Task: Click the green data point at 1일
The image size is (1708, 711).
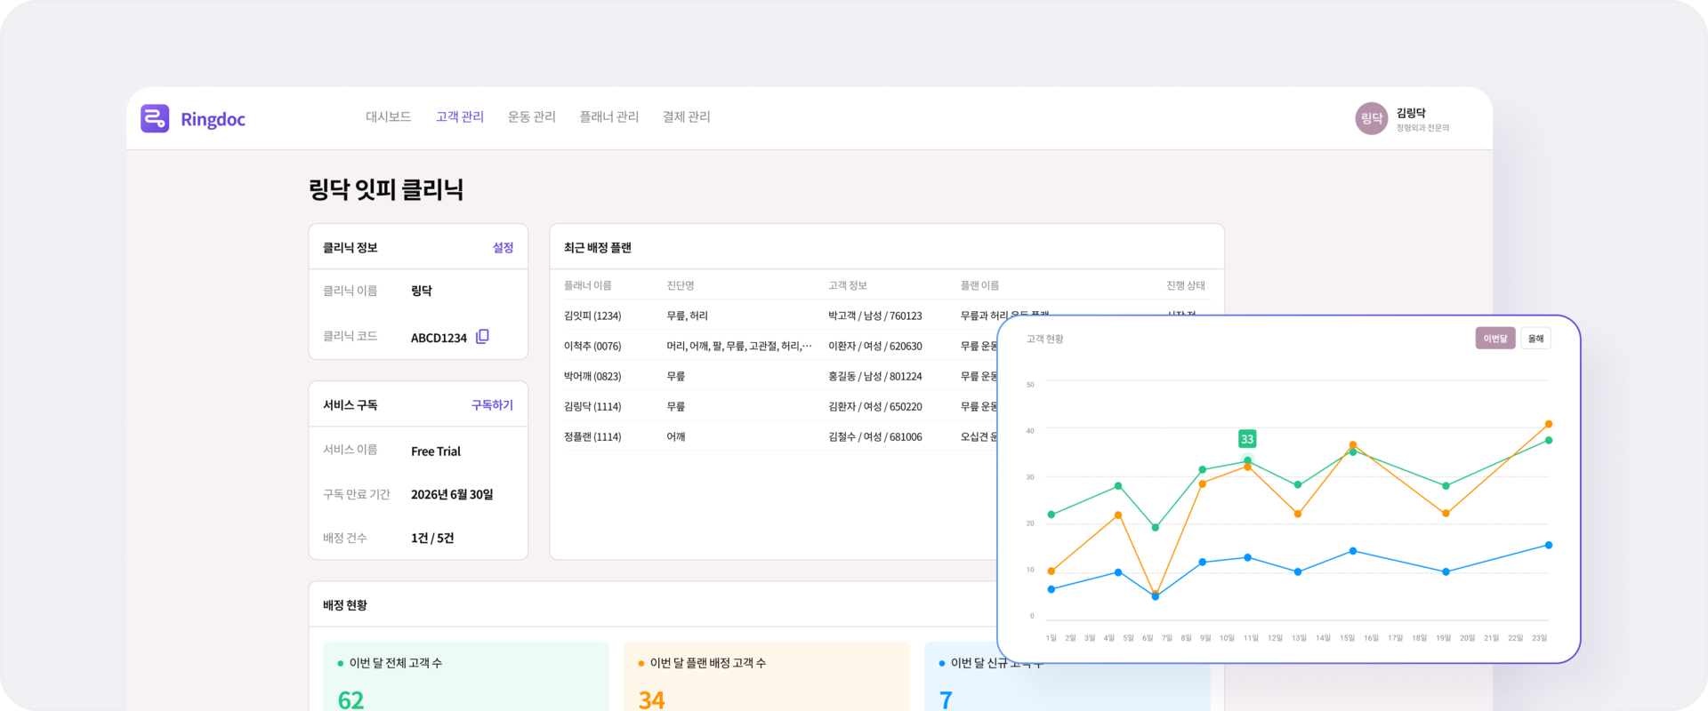Action: click(x=1051, y=515)
